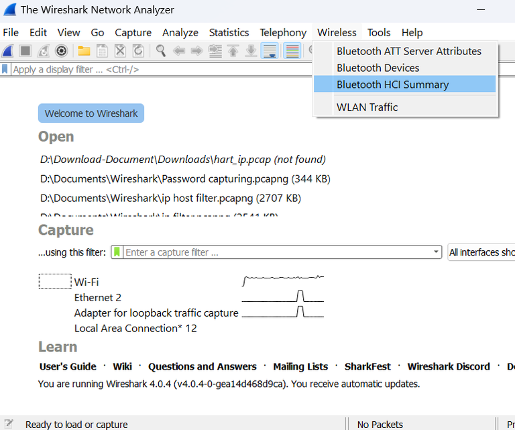Image resolution: width=515 pixels, height=430 pixels.
Task: Open ip host filter.pcapng recent file
Action: (x=170, y=198)
